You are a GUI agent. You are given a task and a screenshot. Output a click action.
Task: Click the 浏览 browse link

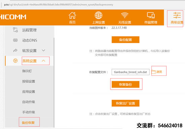(x=159, y=72)
